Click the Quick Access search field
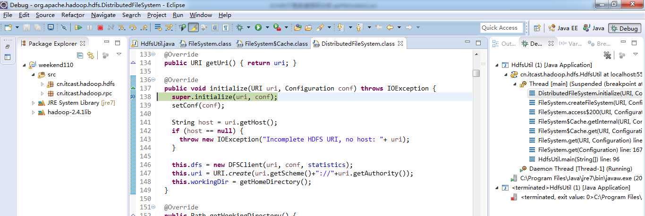Image resolution: width=645 pixels, height=216 pixels. click(x=501, y=28)
